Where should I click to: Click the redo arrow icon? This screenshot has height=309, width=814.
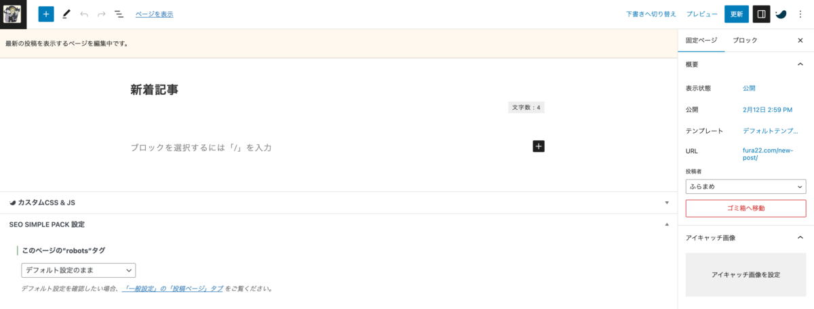coord(102,14)
